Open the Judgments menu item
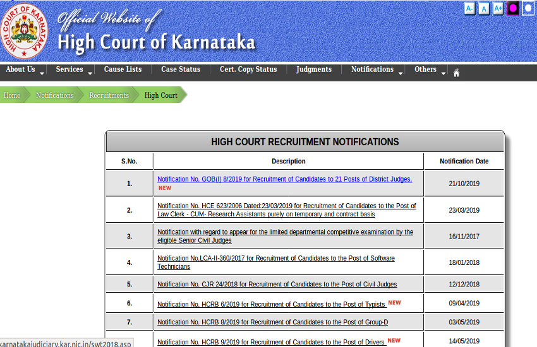 coord(314,70)
